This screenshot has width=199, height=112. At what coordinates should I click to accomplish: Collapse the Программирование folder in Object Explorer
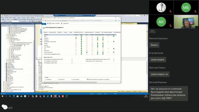tap(7, 38)
